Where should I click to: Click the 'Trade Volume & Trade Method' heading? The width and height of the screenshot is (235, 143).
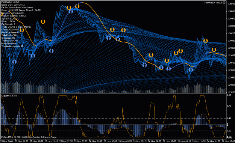pos(16,27)
